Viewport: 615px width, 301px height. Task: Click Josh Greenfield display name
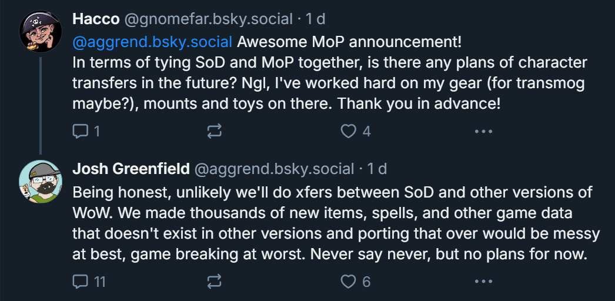131,169
